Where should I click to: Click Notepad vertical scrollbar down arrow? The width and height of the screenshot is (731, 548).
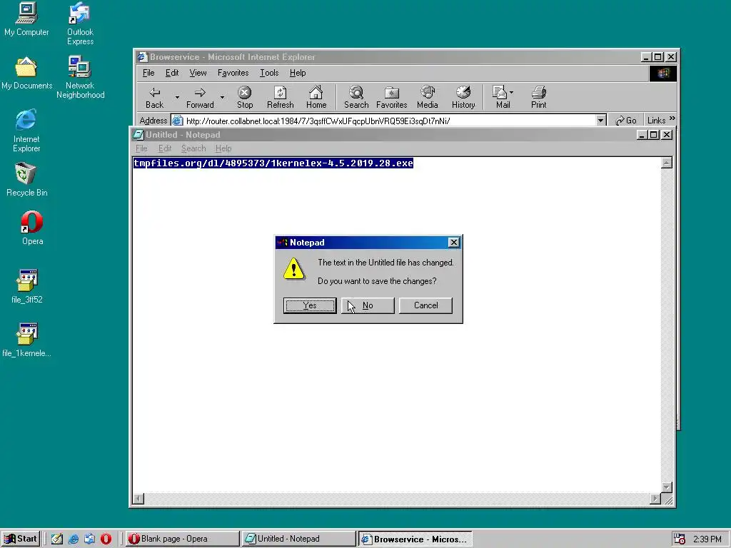pyautogui.click(x=667, y=487)
